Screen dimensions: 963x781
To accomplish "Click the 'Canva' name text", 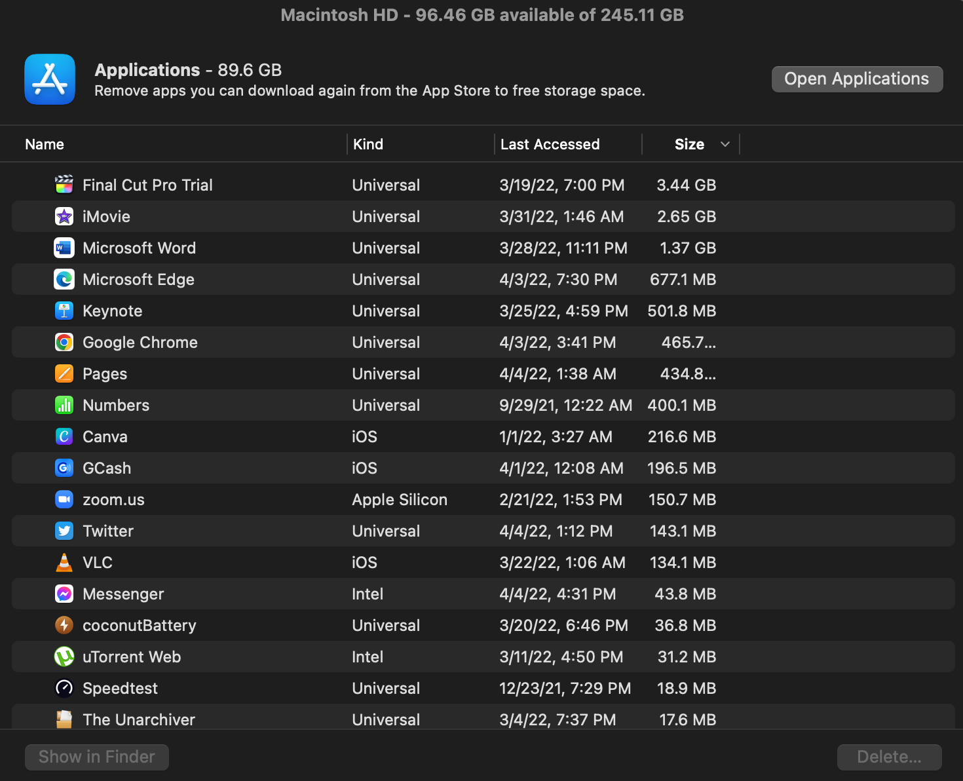I will click(105, 437).
